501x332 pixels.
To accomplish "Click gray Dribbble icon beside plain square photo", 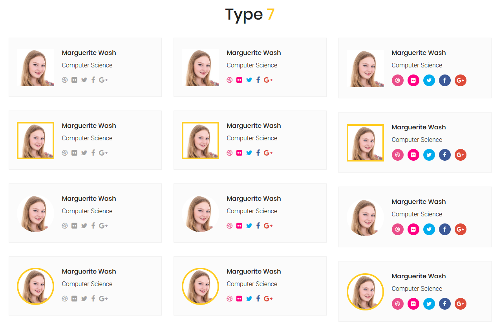I will coord(65,80).
